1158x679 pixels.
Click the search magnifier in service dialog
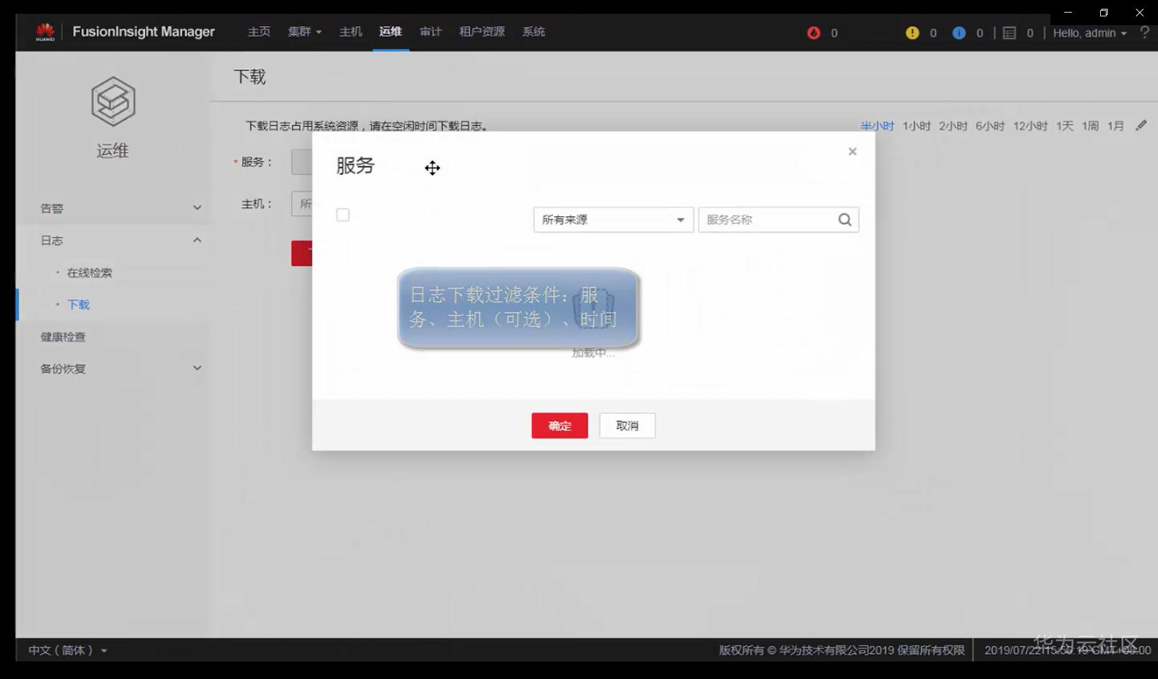coord(845,219)
